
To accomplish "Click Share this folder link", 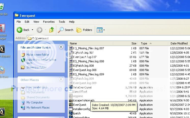I will point(36,67).
